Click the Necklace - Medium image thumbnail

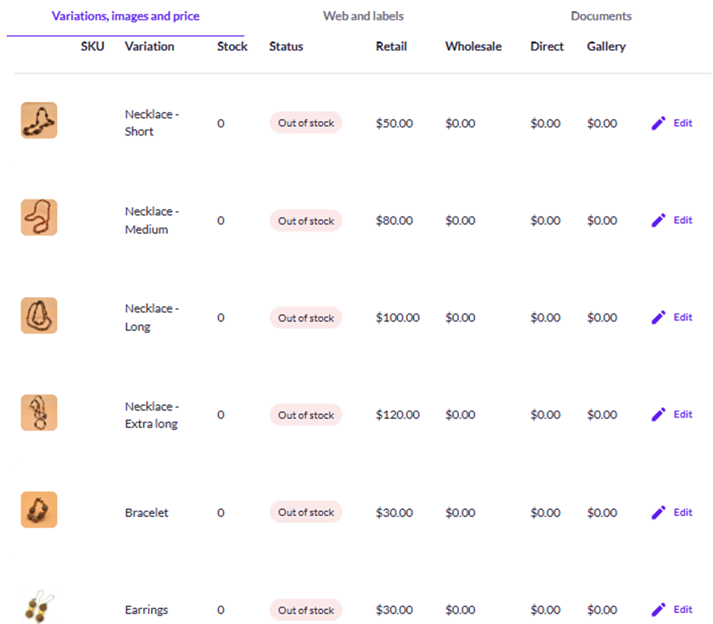click(38, 217)
